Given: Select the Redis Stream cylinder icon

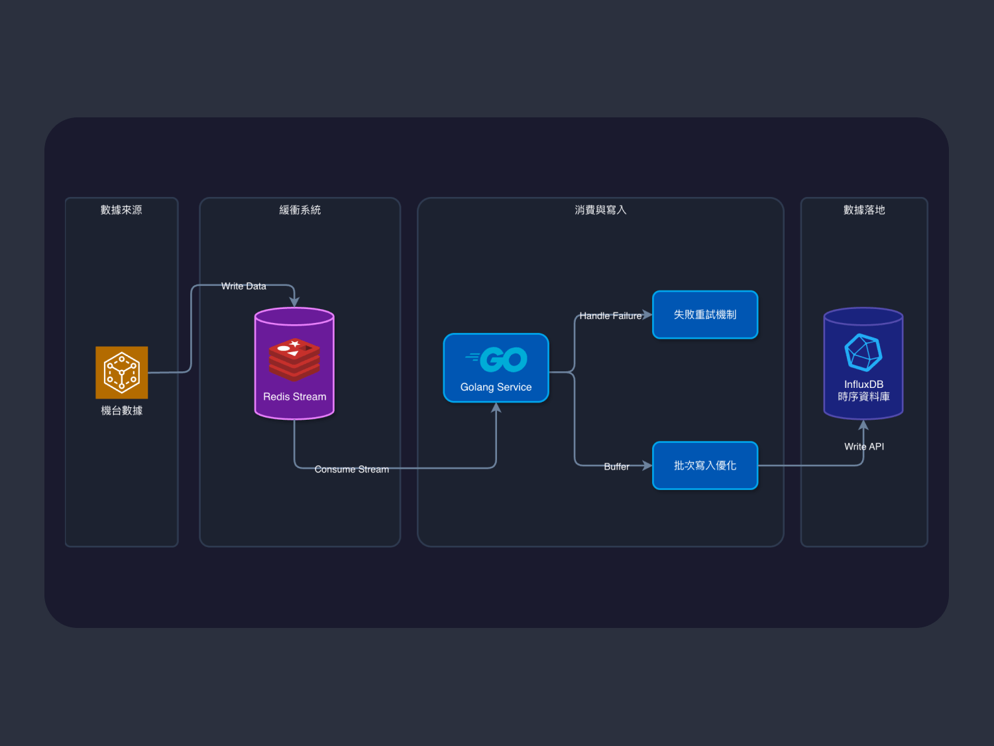Looking at the screenshot, I should pos(294,363).
